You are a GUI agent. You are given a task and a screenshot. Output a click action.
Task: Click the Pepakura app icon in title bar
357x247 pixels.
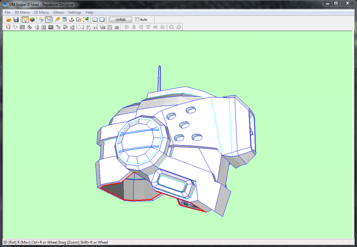(5, 4)
